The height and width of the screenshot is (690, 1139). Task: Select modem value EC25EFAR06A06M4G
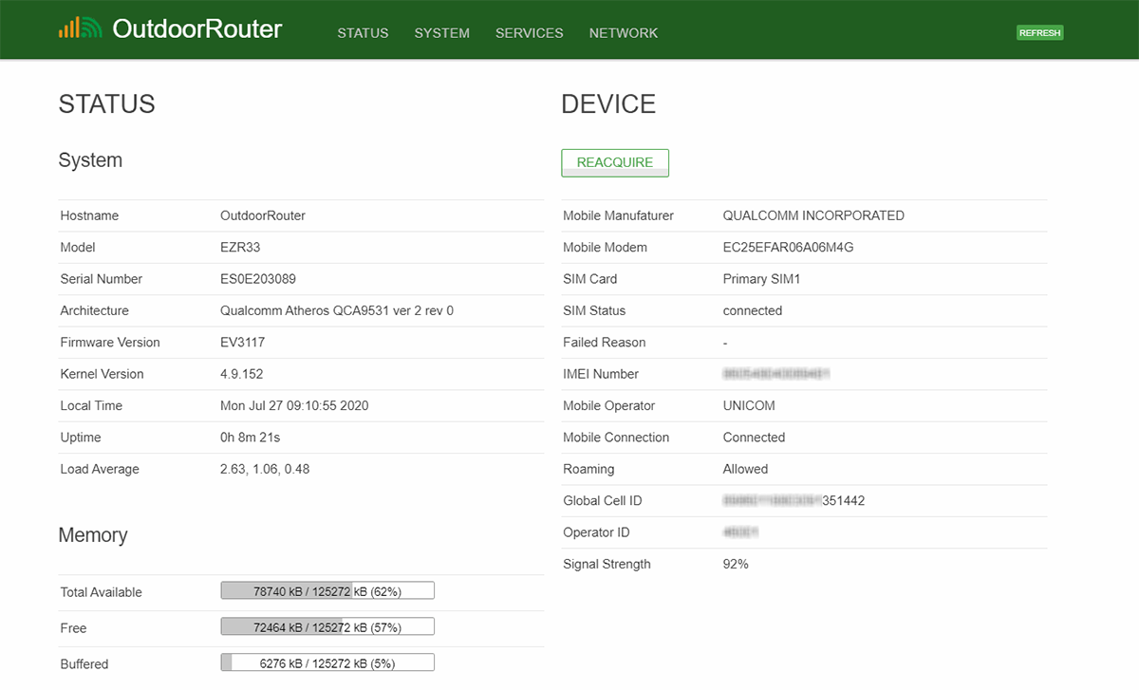pos(789,247)
